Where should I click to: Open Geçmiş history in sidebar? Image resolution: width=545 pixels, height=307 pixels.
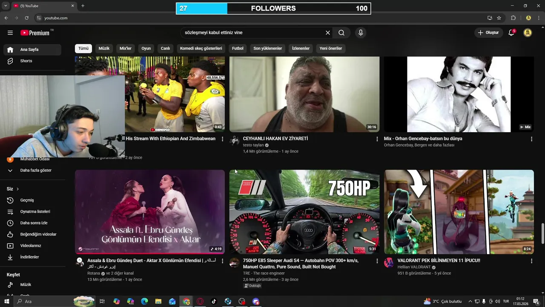point(32,200)
